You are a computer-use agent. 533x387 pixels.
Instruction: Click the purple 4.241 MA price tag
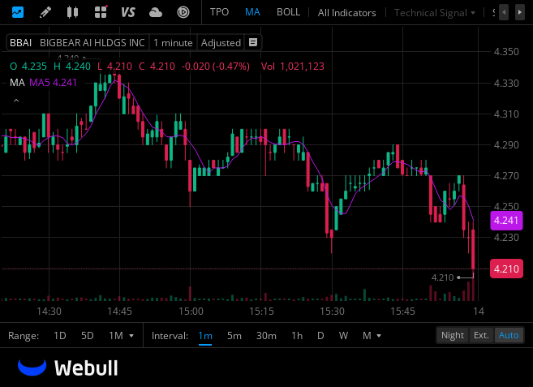506,221
